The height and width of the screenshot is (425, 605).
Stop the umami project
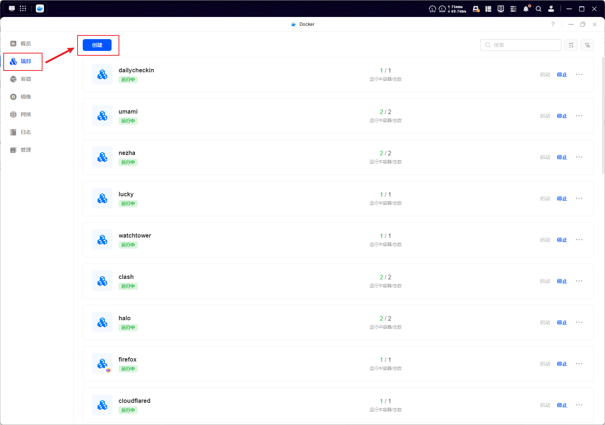click(x=562, y=116)
